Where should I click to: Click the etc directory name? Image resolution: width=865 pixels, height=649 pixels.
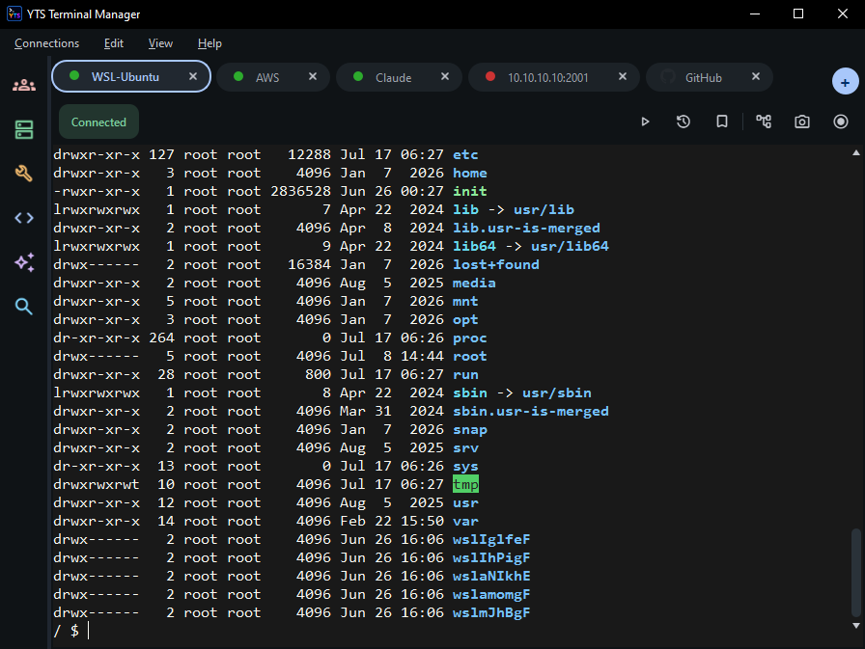click(x=465, y=155)
